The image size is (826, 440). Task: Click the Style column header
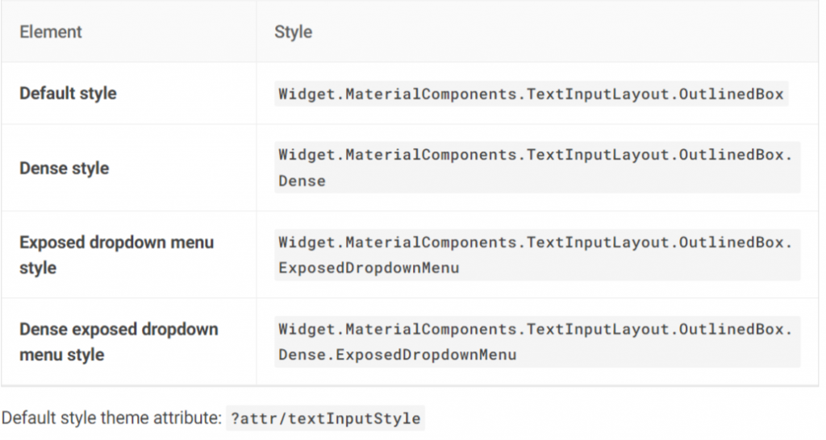tap(293, 32)
